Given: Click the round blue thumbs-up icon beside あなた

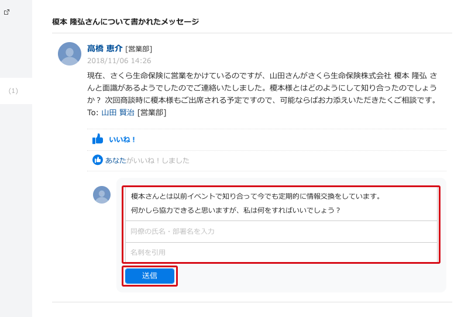Looking at the screenshot, I should click(98, 160).
